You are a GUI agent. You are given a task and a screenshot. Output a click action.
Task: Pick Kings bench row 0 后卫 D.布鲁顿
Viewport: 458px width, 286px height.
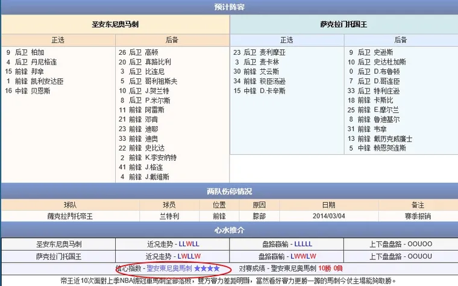coord(374,72)
